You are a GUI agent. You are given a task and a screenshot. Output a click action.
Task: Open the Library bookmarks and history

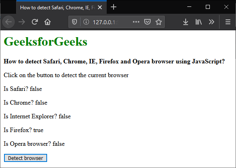pos(199,22)
